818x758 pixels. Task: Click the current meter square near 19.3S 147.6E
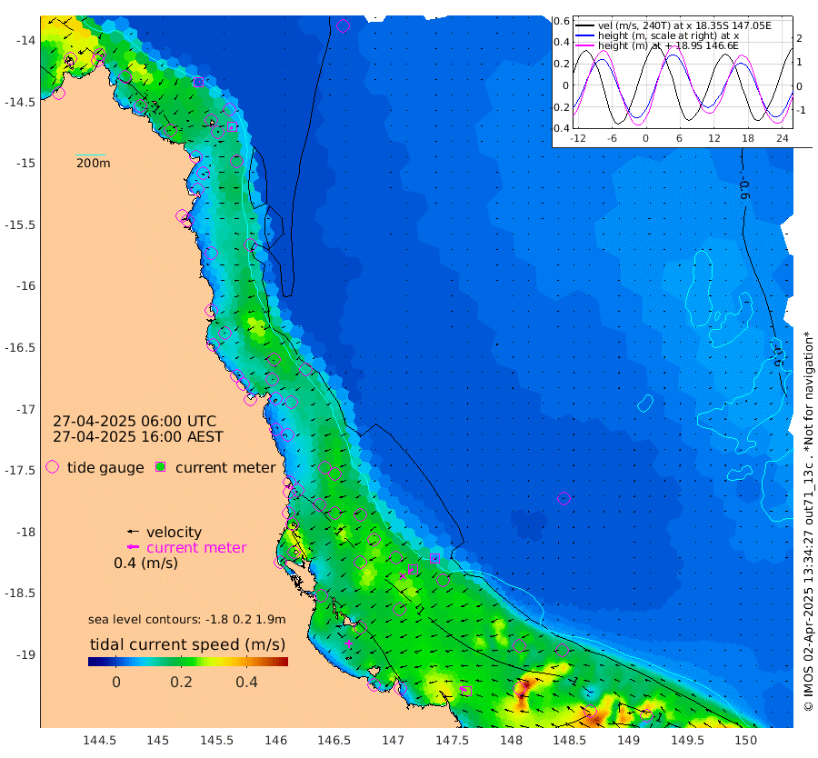point(467,691)
